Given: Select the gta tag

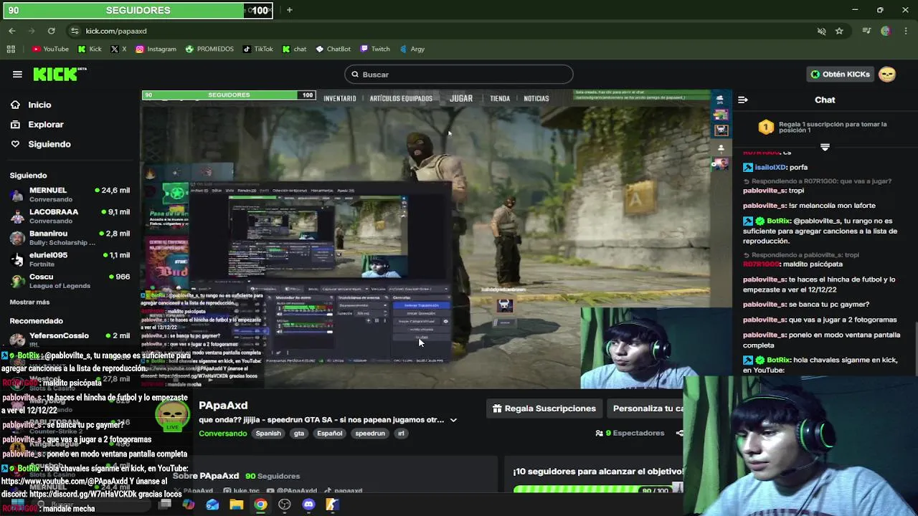Looking at the screenshot, I should (299, 434).
